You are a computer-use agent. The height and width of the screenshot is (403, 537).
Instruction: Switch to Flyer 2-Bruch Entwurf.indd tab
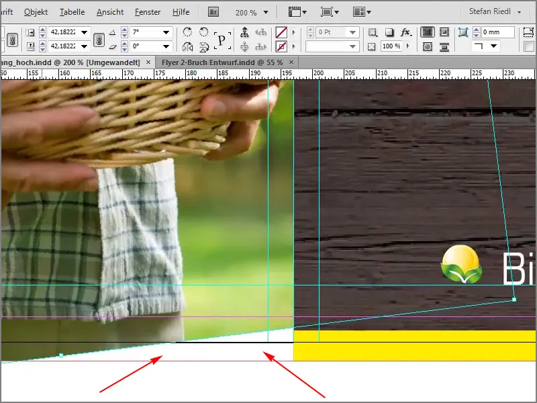[x=222, y=62]
